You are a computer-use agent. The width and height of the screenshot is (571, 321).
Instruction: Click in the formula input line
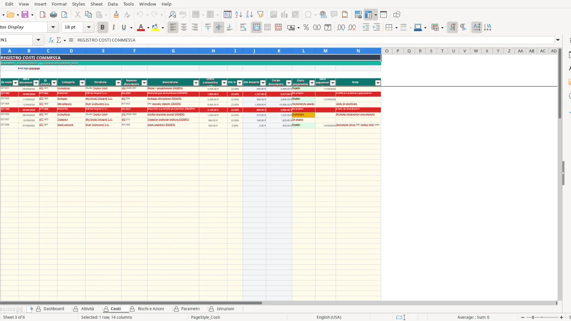click(x=315, y=40)
